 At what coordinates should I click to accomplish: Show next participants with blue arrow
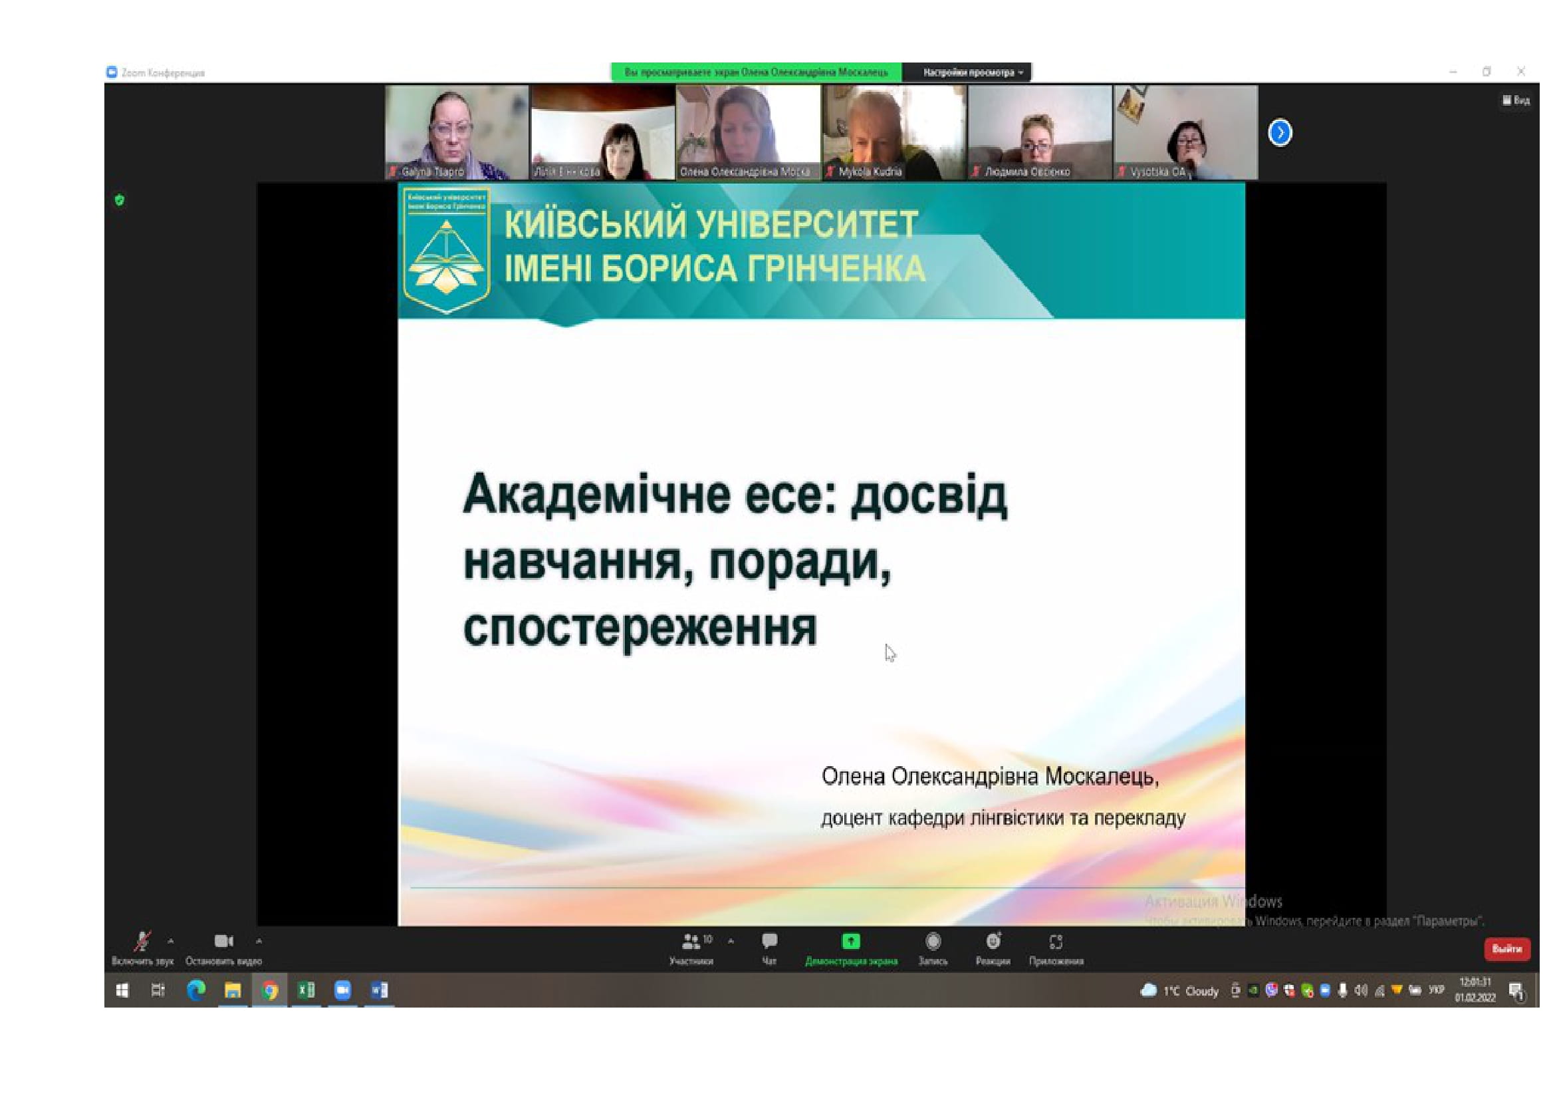click(x=1279, y=133)
